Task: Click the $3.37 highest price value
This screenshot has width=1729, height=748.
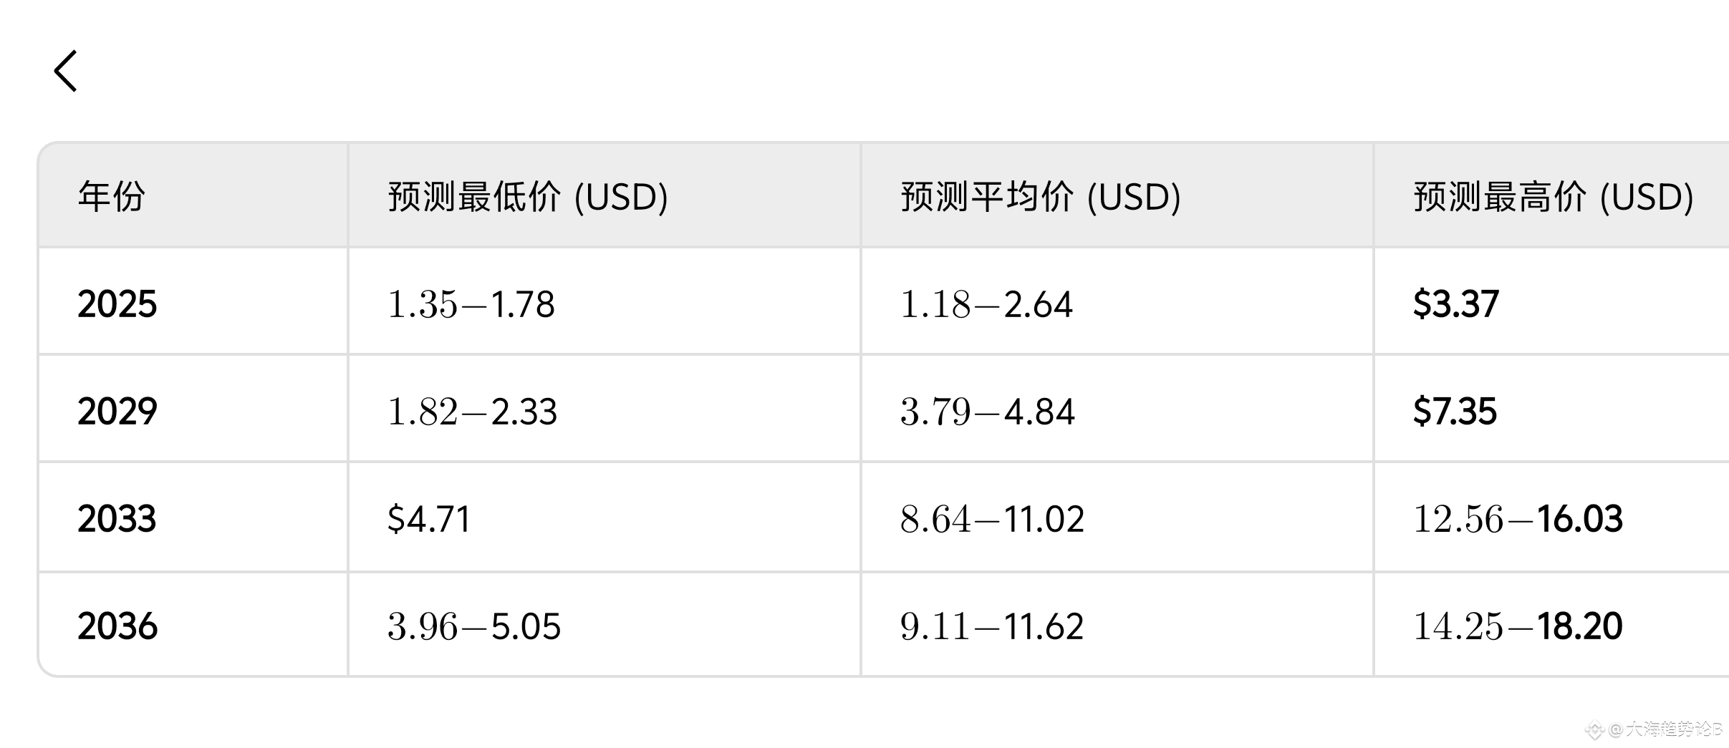Action: (1455, 303)
